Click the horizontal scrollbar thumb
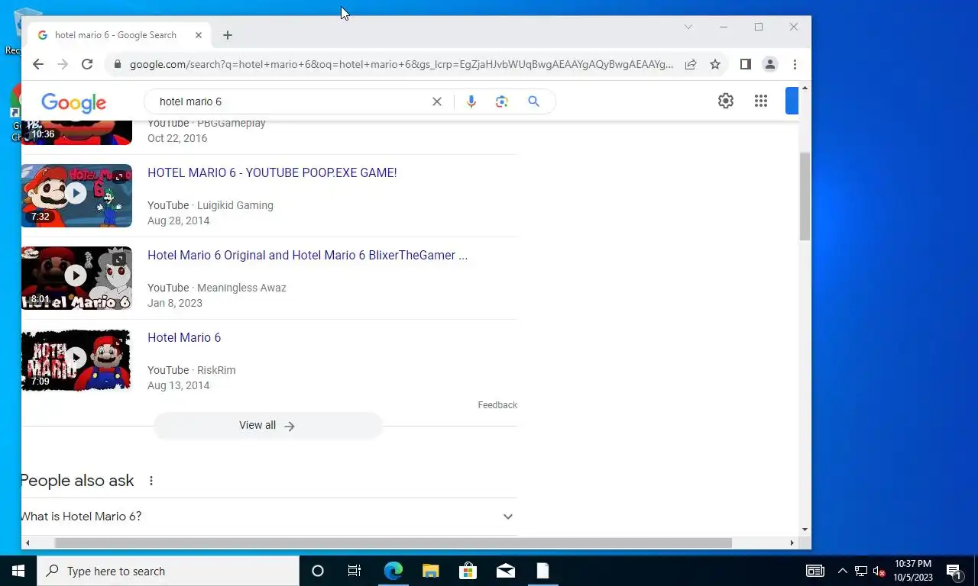The height and width of the screenshot is (586, 978). pos(393,543)
